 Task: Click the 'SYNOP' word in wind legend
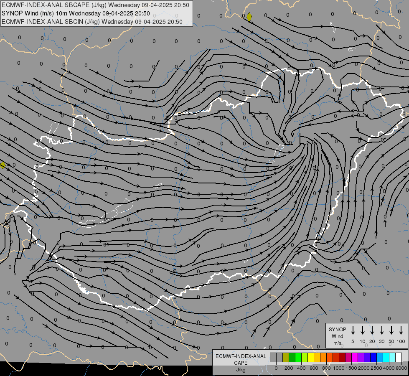pyautogui.click(x=337, y=329)
